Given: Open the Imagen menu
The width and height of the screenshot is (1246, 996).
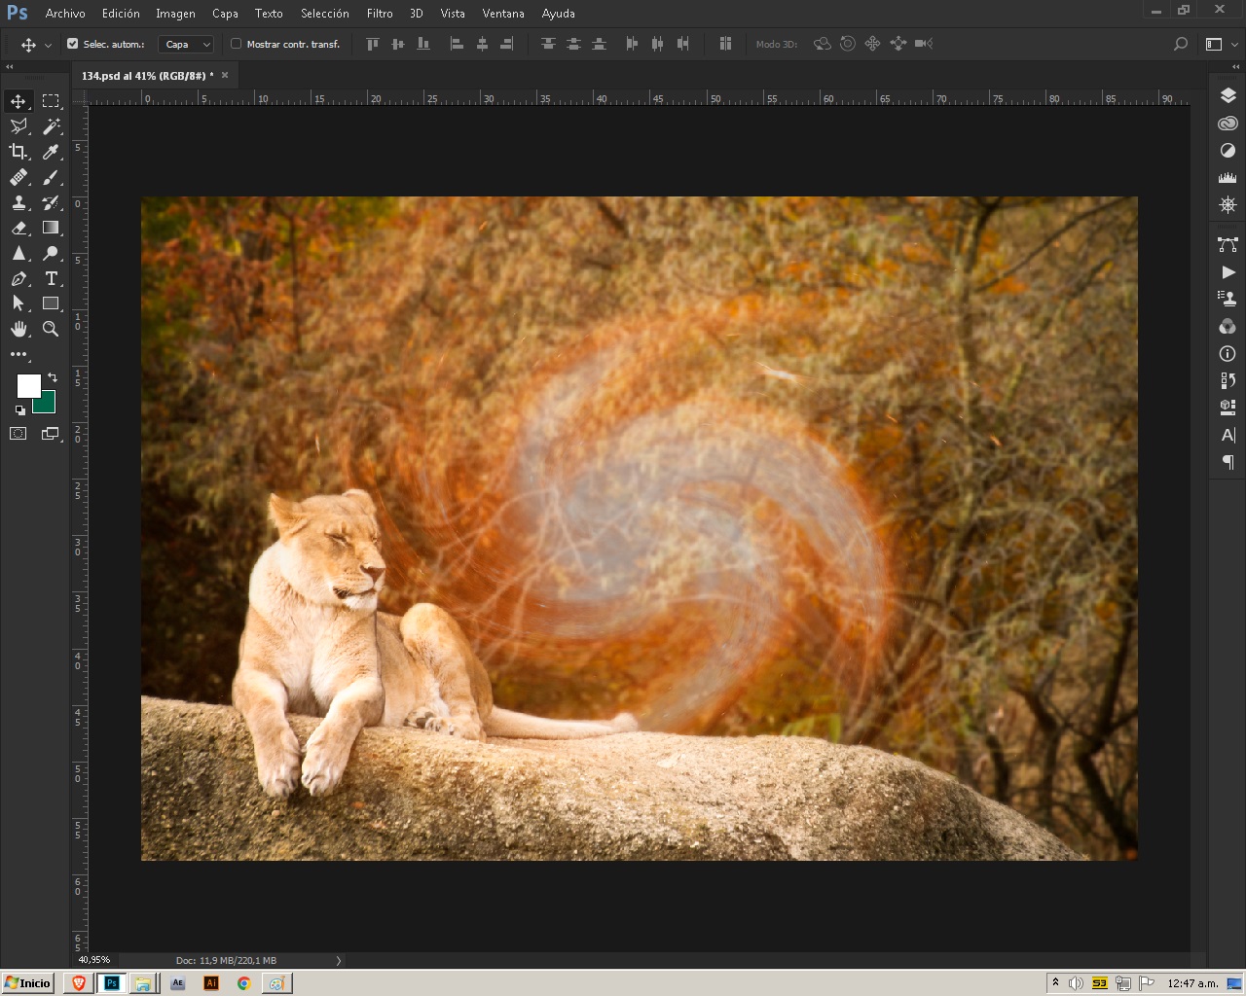Looking at the screenshot, I should pyautogui.click(x=175, y=14).
